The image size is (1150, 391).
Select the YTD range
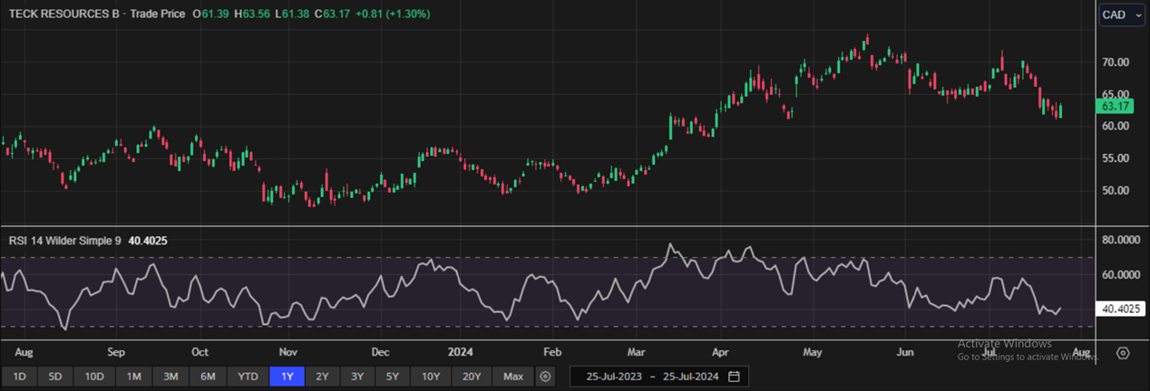(x=247, y=377)
